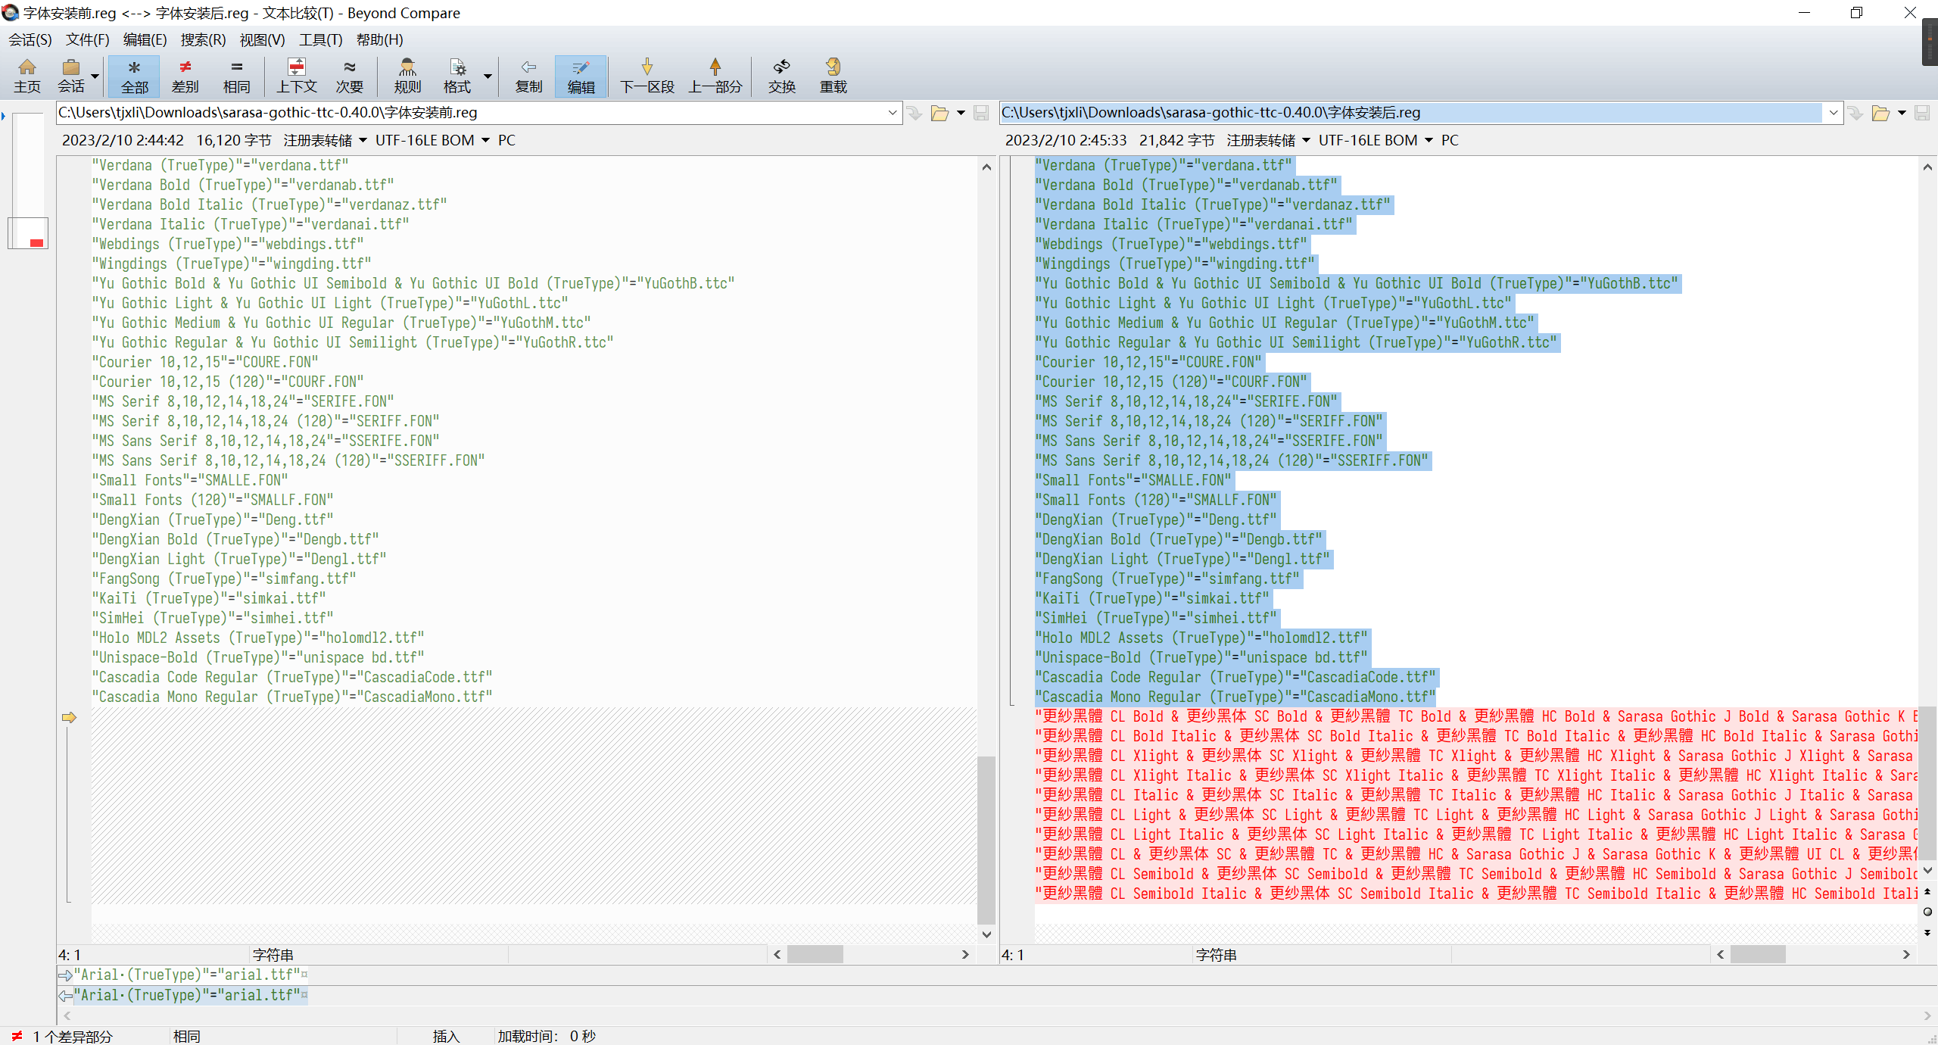The image size is (1938, 1045).
Task: Toggle Show All (全部) filter
Action: [x=134, y=76]
